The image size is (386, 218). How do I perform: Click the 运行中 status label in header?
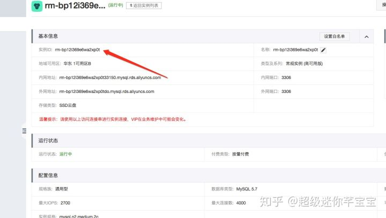[115, 5]
